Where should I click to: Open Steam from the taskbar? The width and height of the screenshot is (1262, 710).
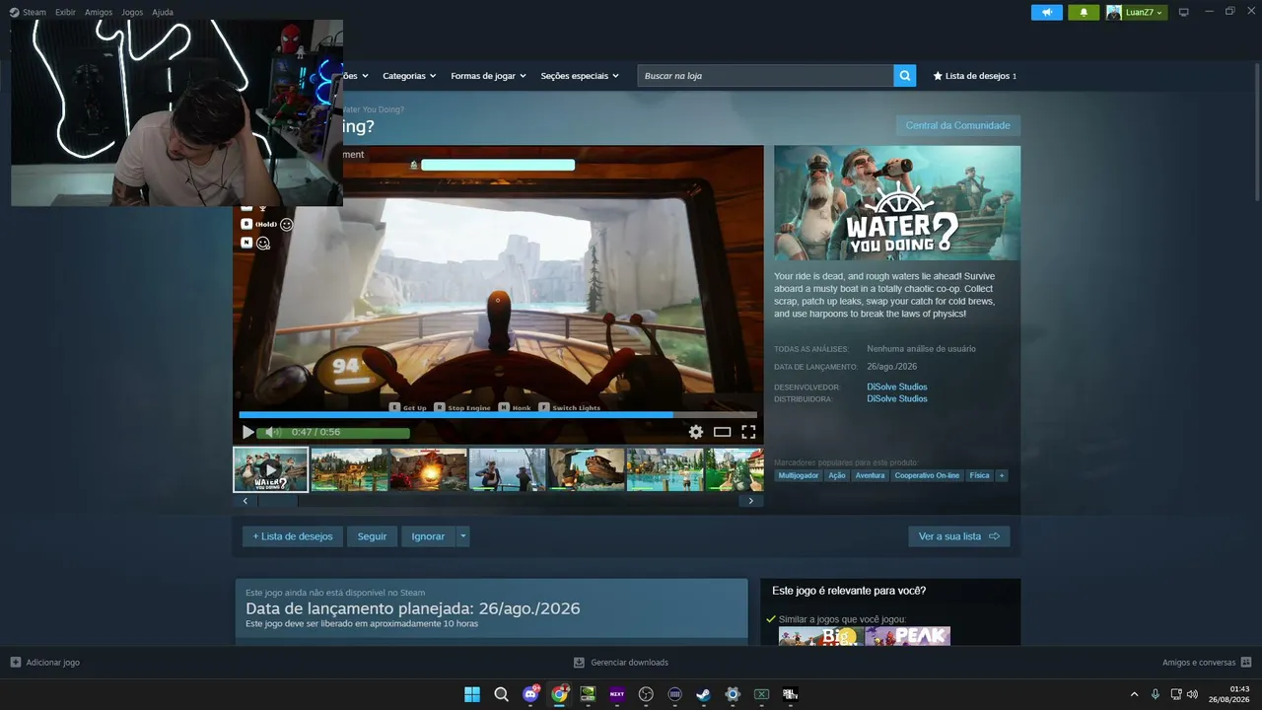pyautogui.click(x=703, y=694)
